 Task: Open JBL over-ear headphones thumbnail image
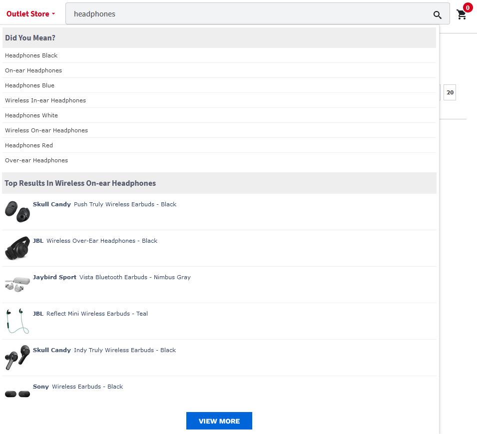[x=17, y=248]
